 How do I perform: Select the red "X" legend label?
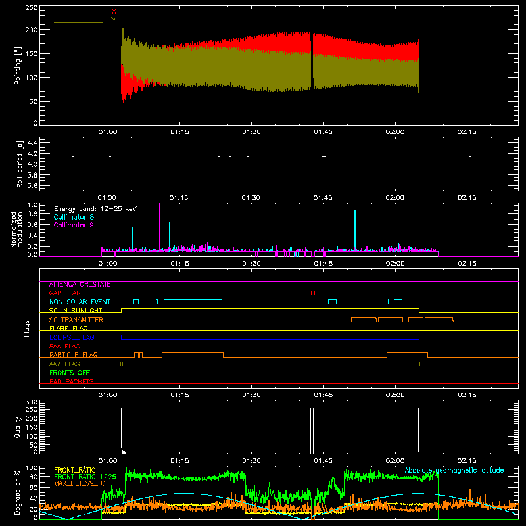[114, 12]
